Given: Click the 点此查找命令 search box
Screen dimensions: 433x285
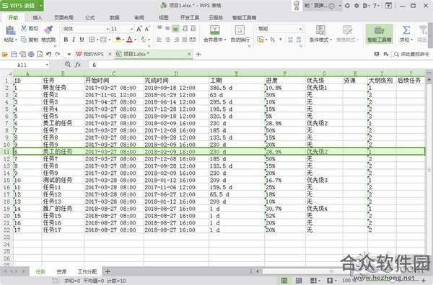Looking at the screenshot, I should point(412,54).
